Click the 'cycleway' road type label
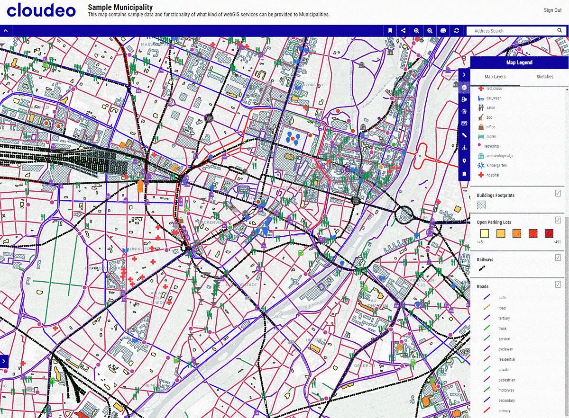This screenshot has width=569, height=418. [505, 349]
